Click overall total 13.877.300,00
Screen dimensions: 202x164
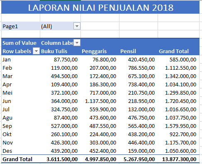tap(179, 159)
